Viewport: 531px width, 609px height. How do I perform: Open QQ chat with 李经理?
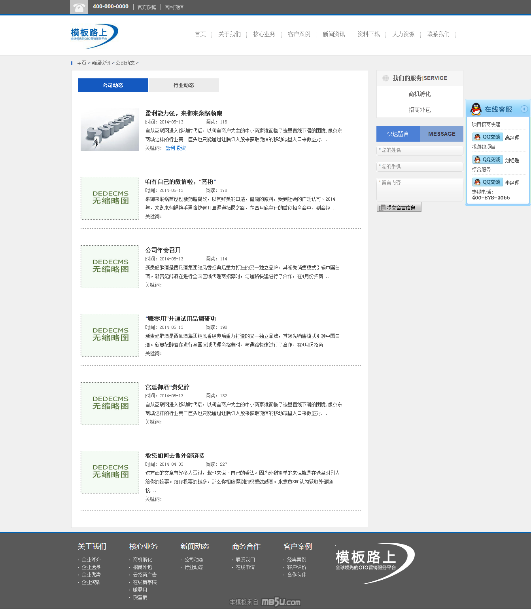(488, 182)
